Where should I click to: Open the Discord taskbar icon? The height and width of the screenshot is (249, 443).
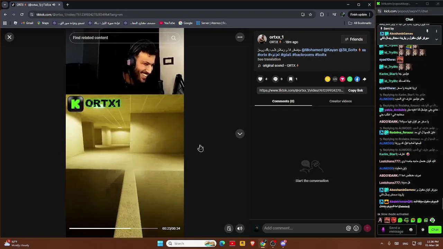(x=283, y=243)
